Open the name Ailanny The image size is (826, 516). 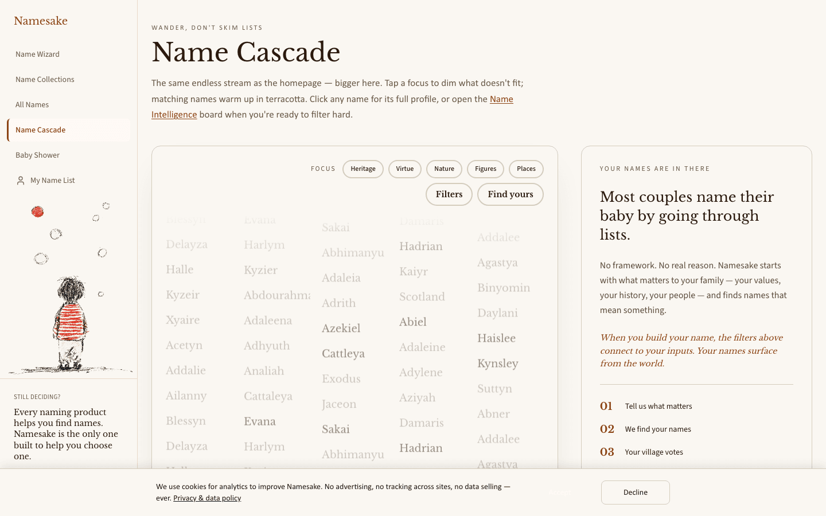point(186,396)
